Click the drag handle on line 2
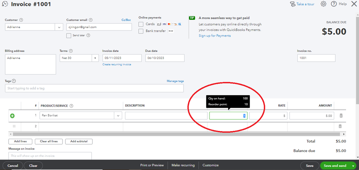Viewport: 359px width, 170px height. tap(14, 126)
